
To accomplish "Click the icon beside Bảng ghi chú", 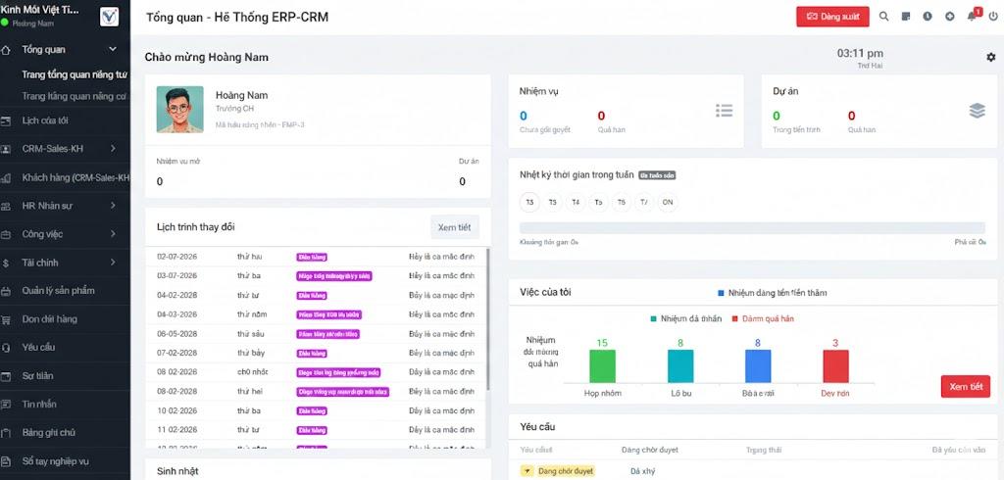I will tap(6, 433).
